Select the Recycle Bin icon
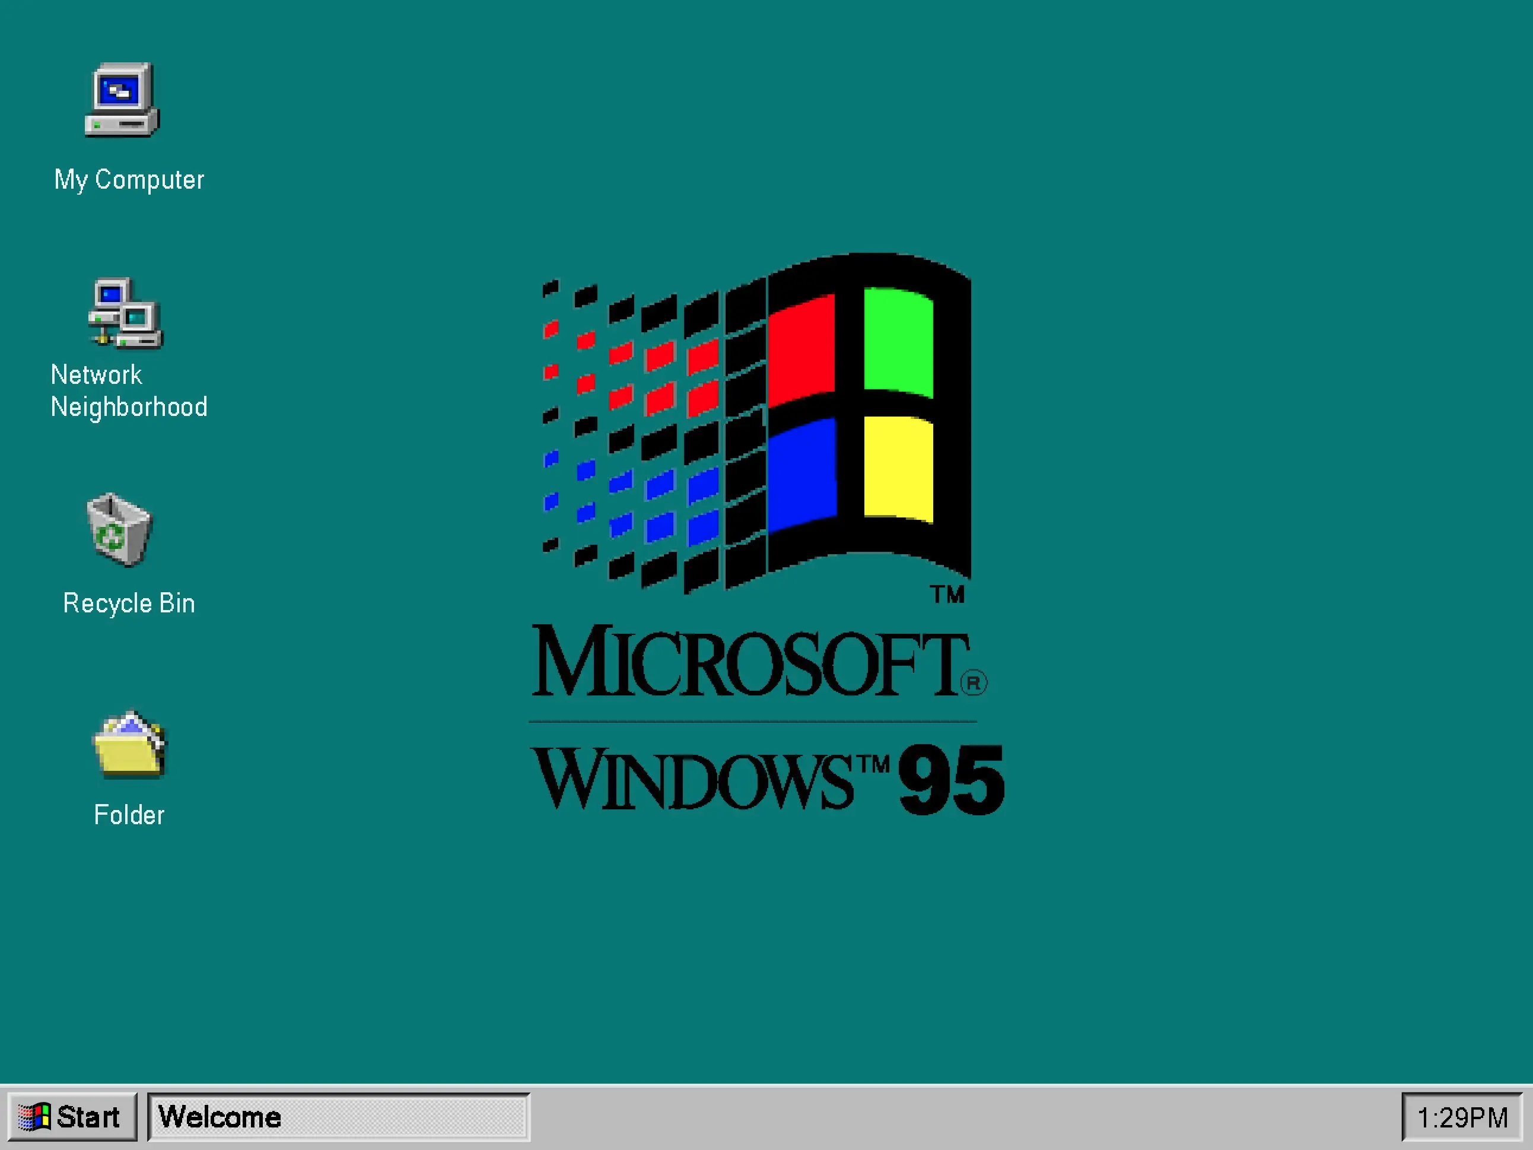 (119, 529)
